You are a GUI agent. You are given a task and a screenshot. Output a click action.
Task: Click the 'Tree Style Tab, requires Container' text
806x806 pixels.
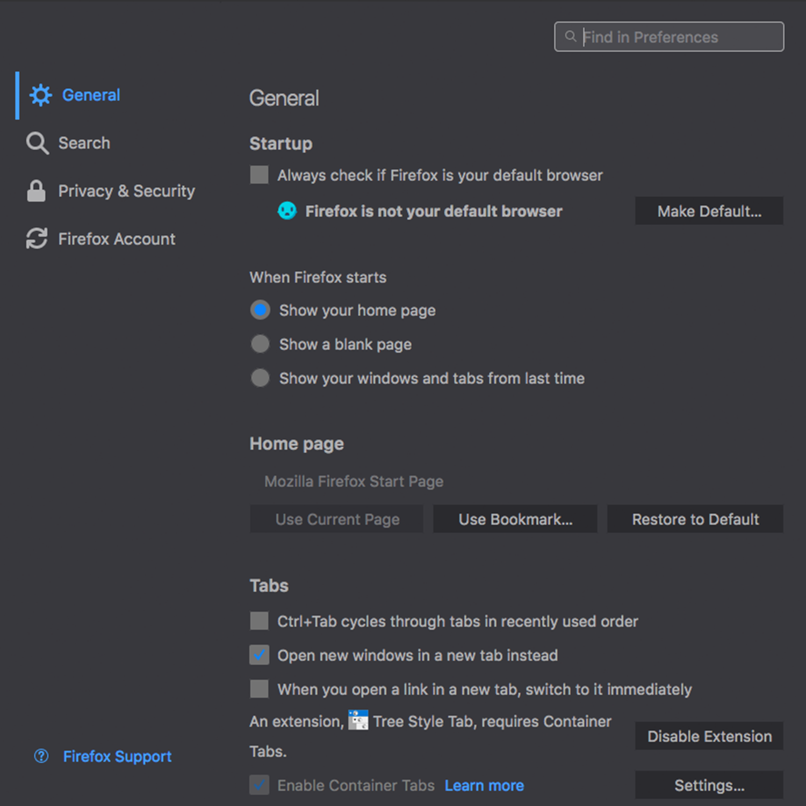coord(492,721)
